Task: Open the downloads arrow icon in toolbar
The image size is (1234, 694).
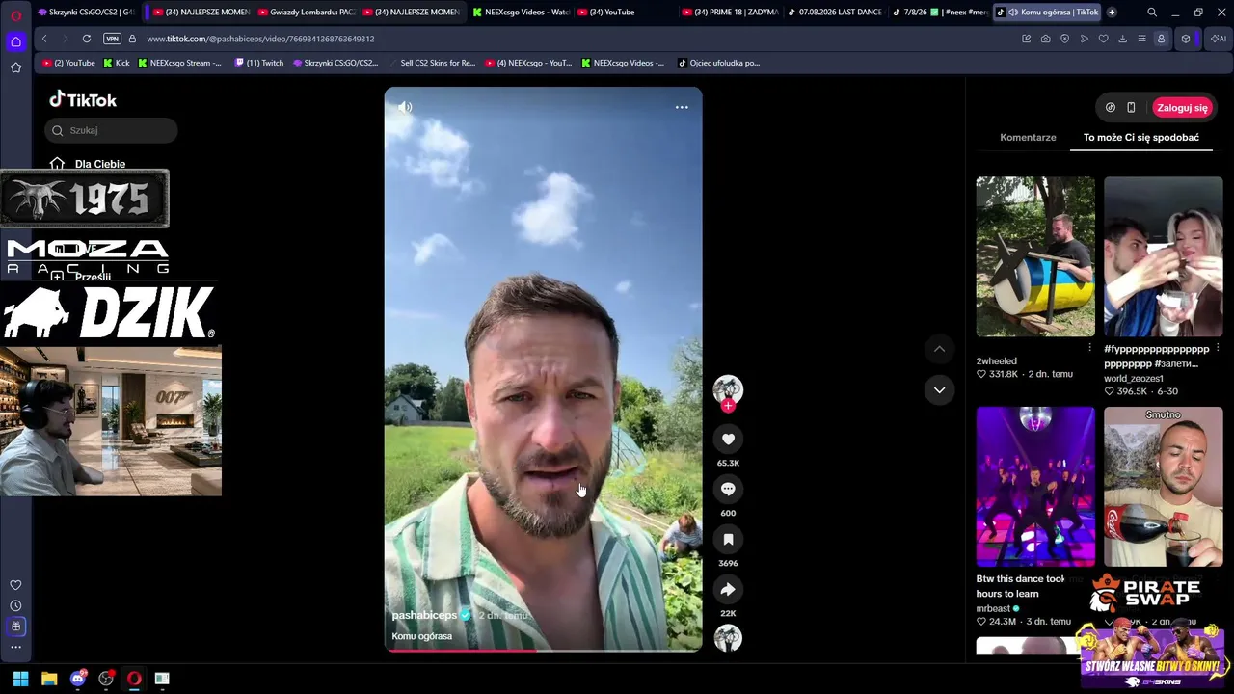Action: pyautogui.click(x=1122, y=39)
